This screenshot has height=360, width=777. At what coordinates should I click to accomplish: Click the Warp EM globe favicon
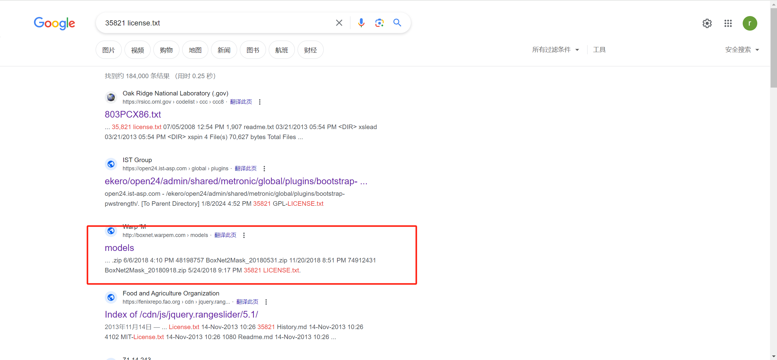tap(111, 231)
